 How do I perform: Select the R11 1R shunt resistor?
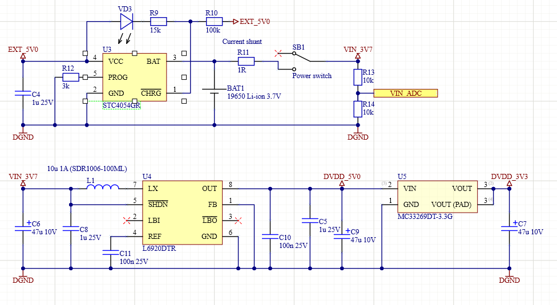click(246, 62)
